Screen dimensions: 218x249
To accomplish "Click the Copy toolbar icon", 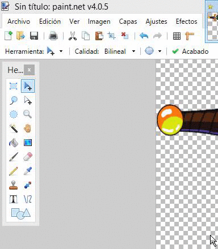I will pos(86,36).
